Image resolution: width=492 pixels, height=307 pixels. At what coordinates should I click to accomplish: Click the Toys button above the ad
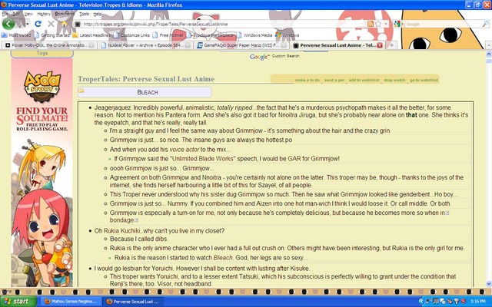(42, 53)
